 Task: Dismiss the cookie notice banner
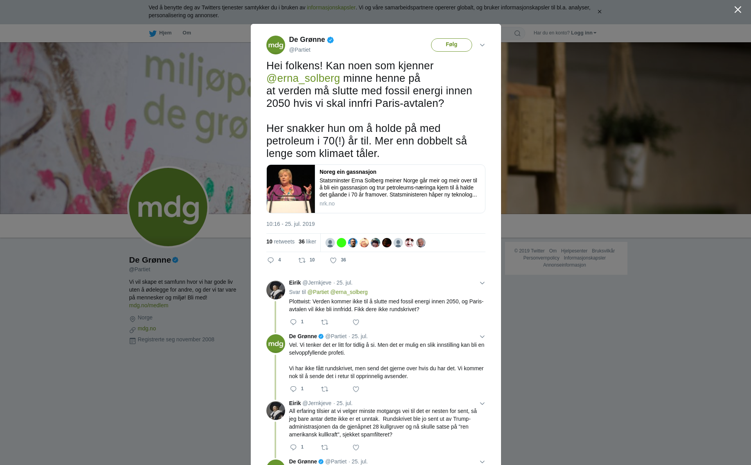coord(599,12)
